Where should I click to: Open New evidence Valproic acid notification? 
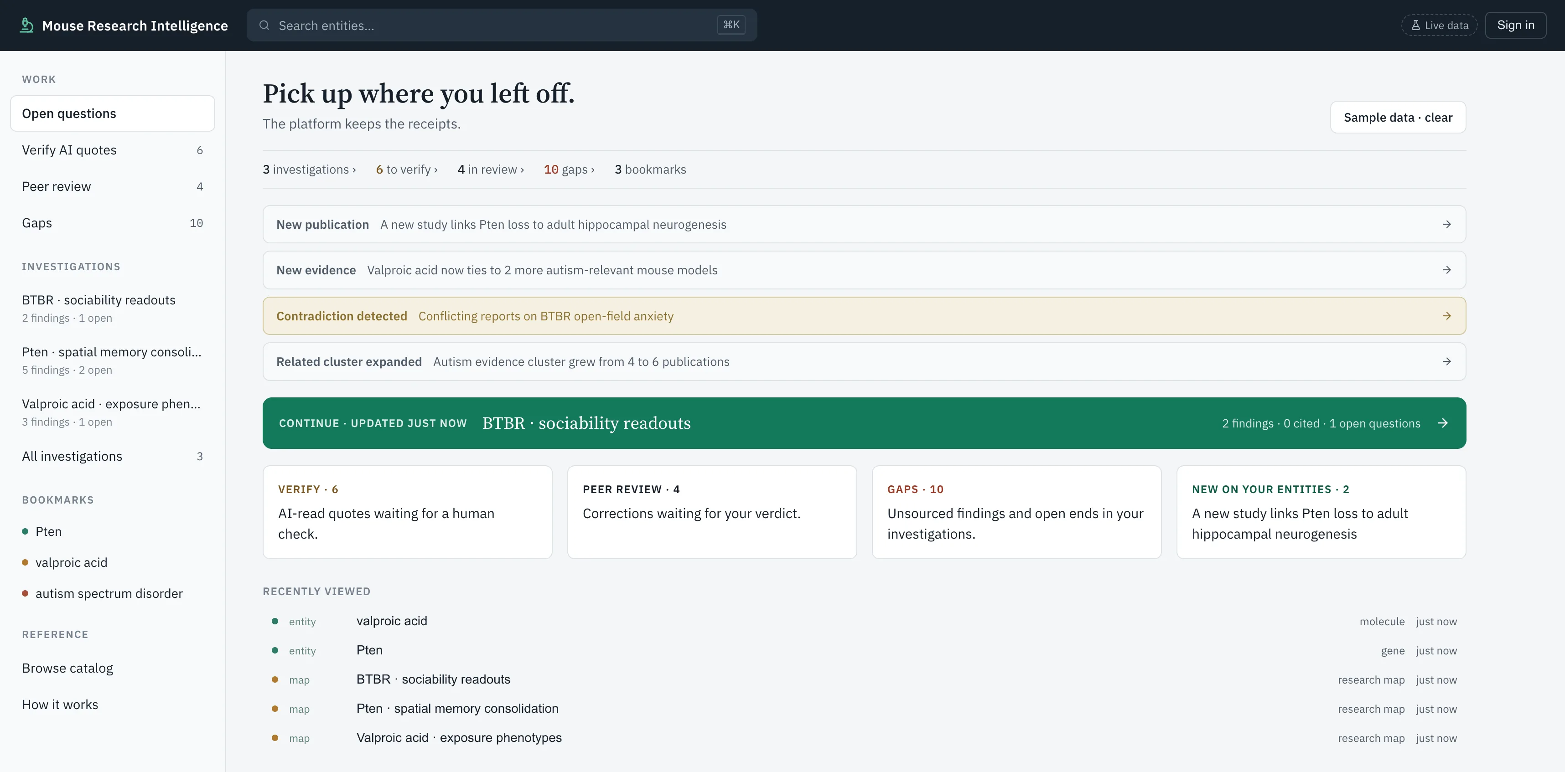pos(864,270)
